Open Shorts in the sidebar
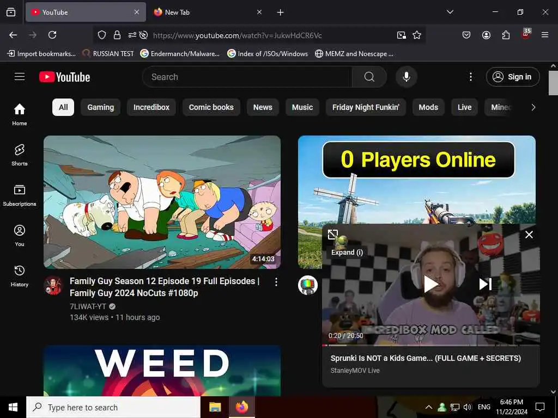Image resolution: width=558 pixels, height=418 pixels. tap(20, 155)
